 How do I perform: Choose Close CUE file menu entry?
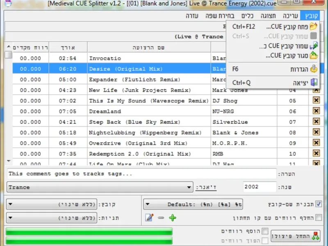coord(273,55)
